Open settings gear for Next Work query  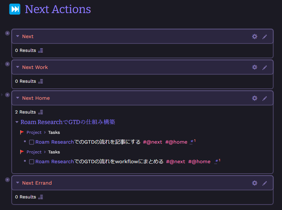pos(254,67)
